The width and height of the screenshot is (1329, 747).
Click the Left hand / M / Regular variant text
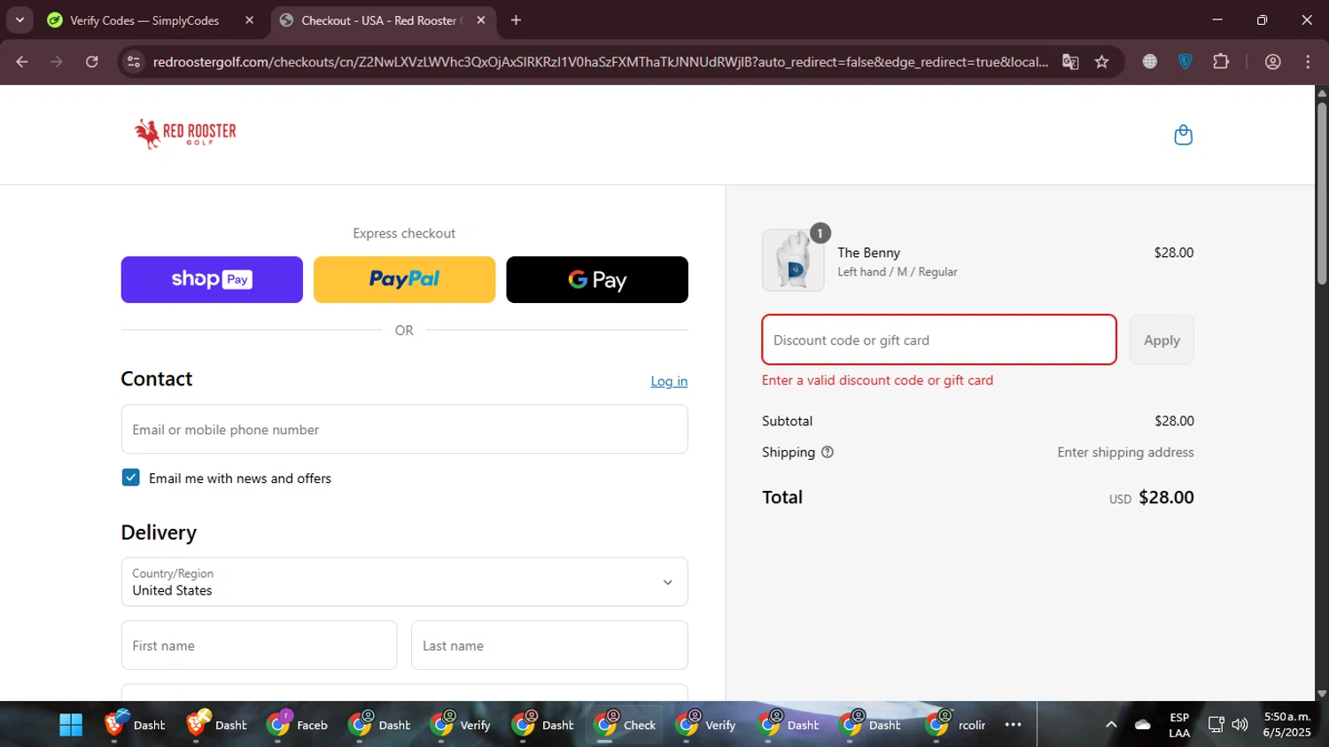click(x=898, y=272)
